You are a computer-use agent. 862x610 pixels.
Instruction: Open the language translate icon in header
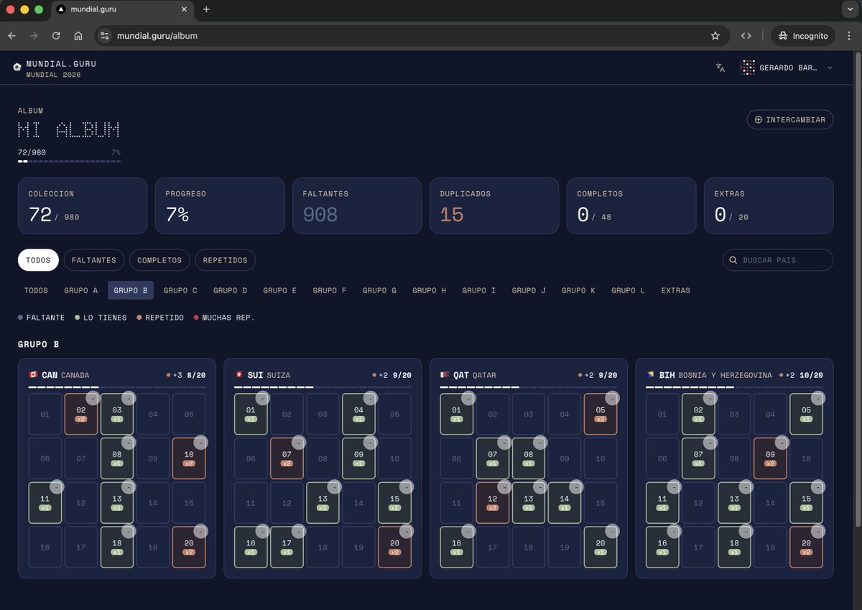(720, 68)
